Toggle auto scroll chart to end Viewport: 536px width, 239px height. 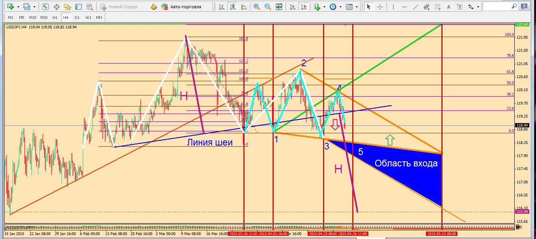(x=292, y=7)
